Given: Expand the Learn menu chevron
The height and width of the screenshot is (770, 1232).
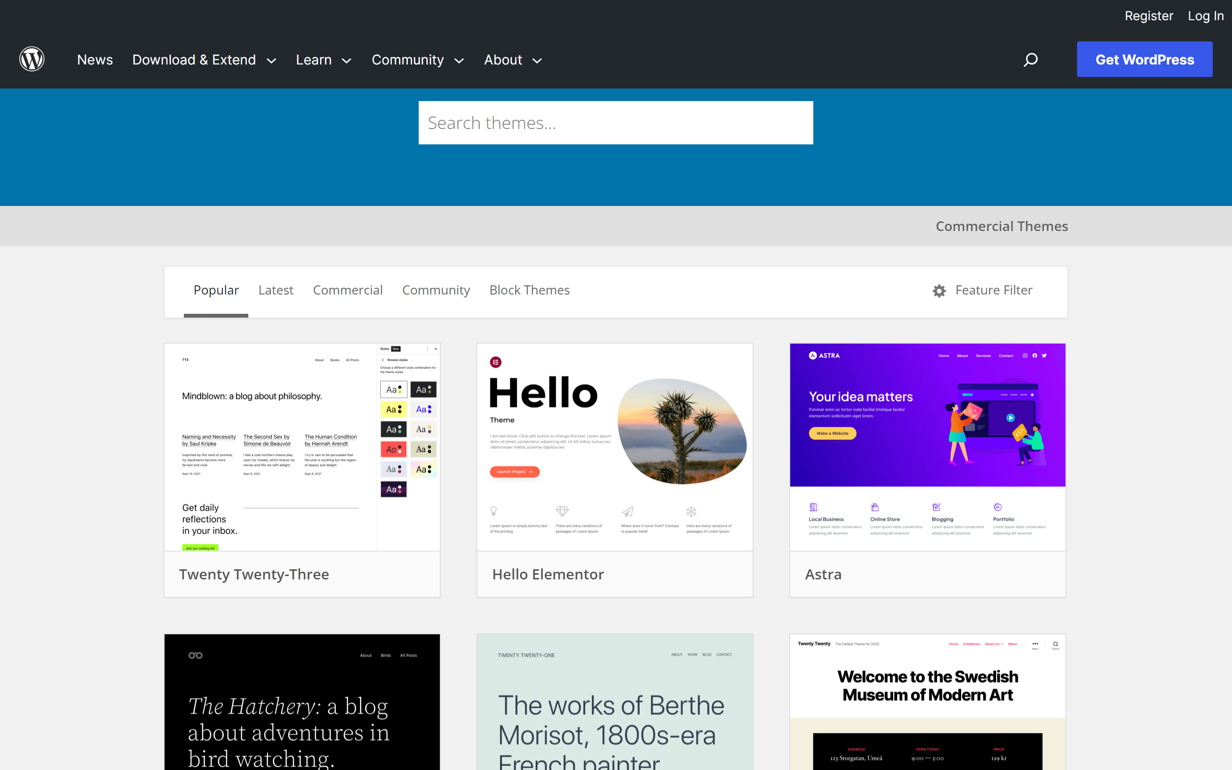Looking at the screenshot, I should (x=346, y=61).
